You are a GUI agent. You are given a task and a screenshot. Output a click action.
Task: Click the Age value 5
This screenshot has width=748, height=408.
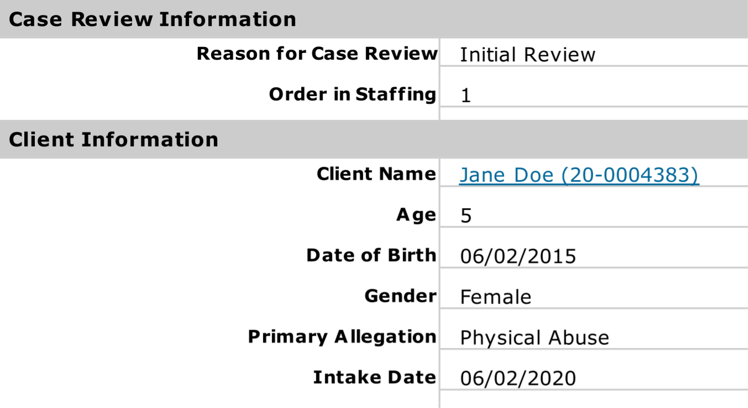(x=465, y=216)
